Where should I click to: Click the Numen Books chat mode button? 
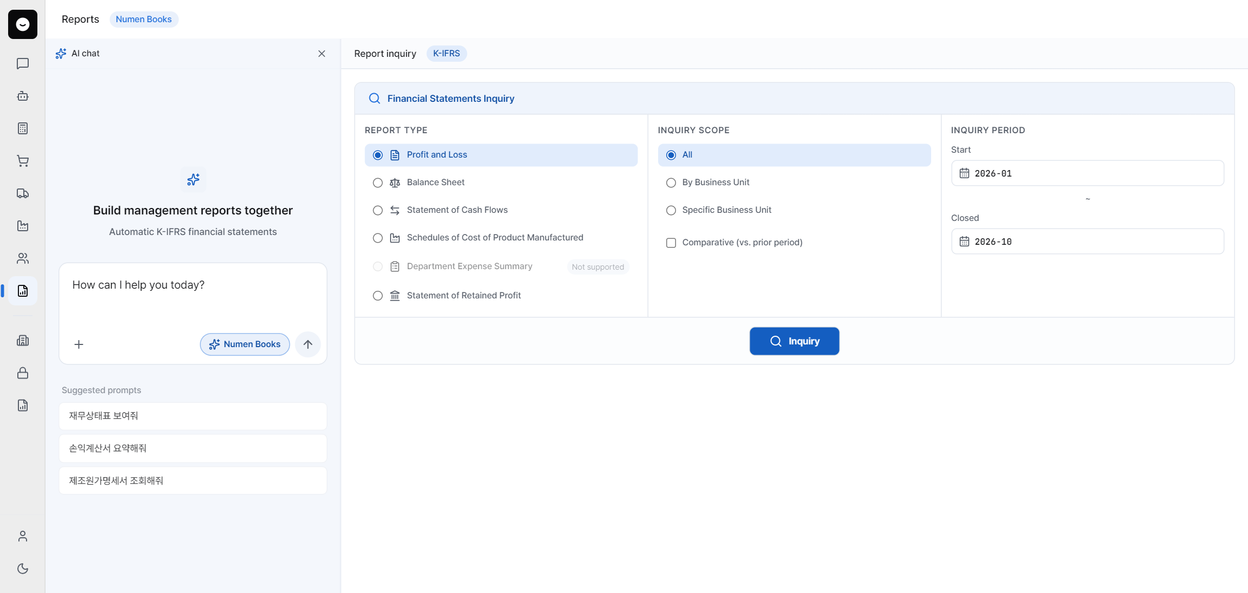click(245, 344)
